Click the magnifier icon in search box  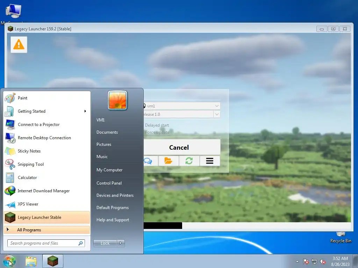coord(80,243)
